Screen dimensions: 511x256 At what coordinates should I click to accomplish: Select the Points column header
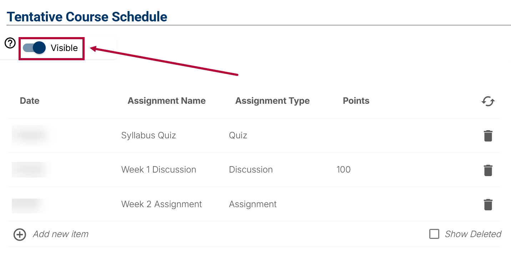point(356,101)
